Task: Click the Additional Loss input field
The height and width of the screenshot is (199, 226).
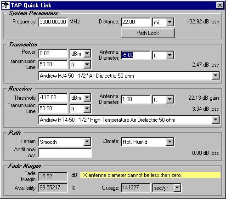Action: [65, 153]
